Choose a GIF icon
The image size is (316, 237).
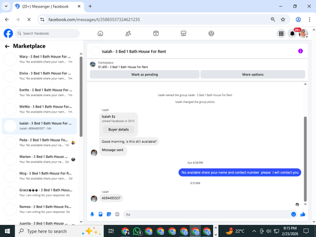click(x=117, y=214)
